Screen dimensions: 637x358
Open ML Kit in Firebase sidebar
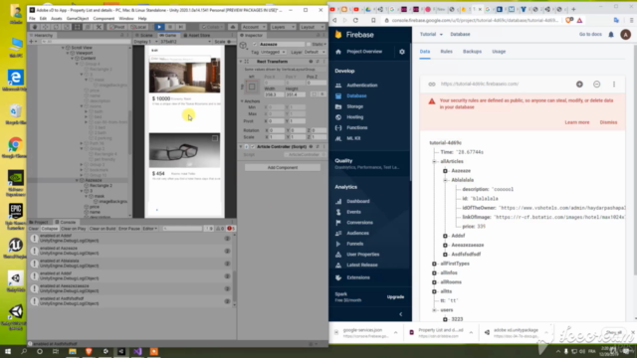353,138
